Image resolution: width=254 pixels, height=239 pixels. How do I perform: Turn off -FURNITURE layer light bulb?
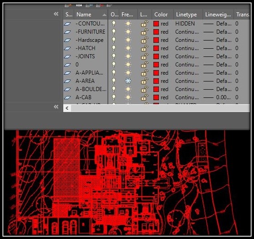114,32
